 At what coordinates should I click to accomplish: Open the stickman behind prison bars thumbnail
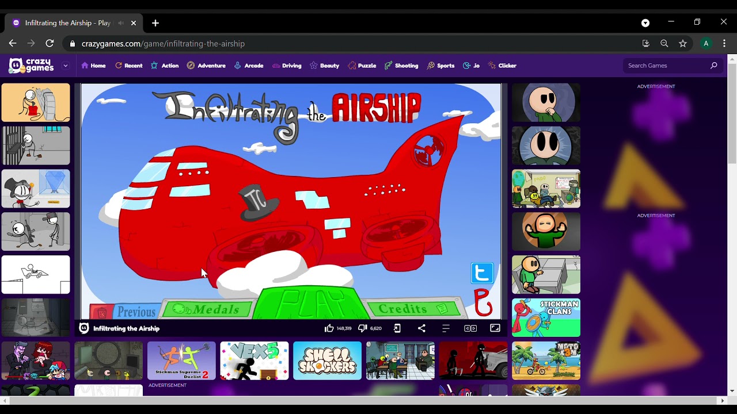[x=36, y=145]
